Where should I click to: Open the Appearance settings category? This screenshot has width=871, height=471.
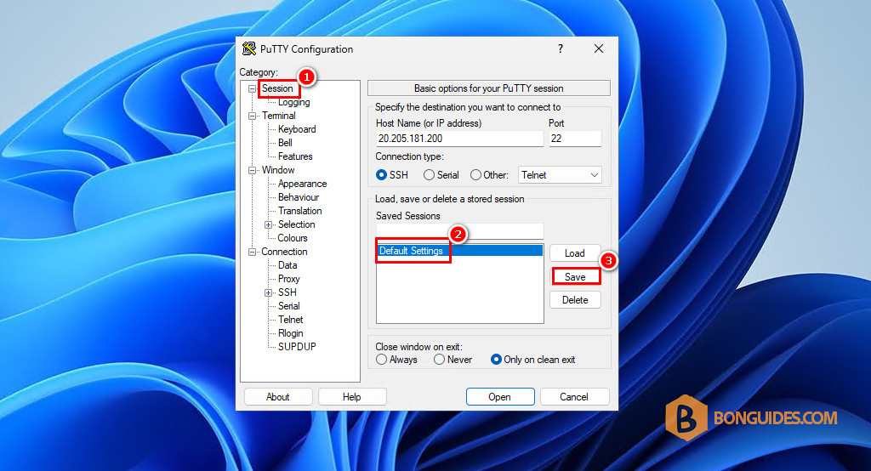click(302, 184)
